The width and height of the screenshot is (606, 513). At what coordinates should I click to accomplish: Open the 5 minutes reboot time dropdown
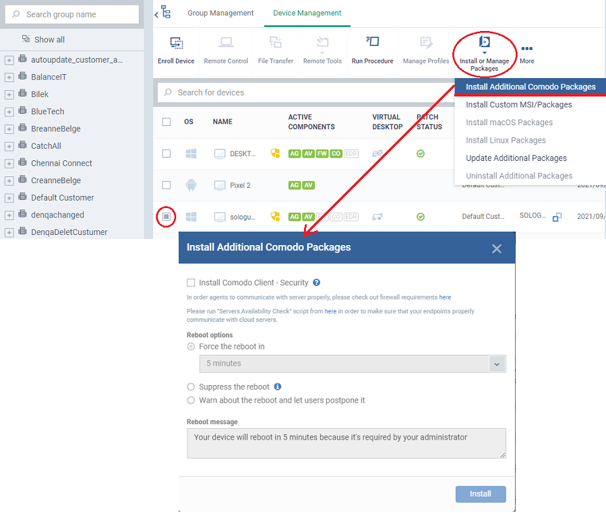(497, 364)
